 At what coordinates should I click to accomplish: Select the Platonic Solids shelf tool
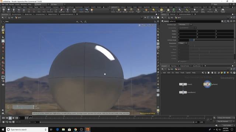pos(74,11)
